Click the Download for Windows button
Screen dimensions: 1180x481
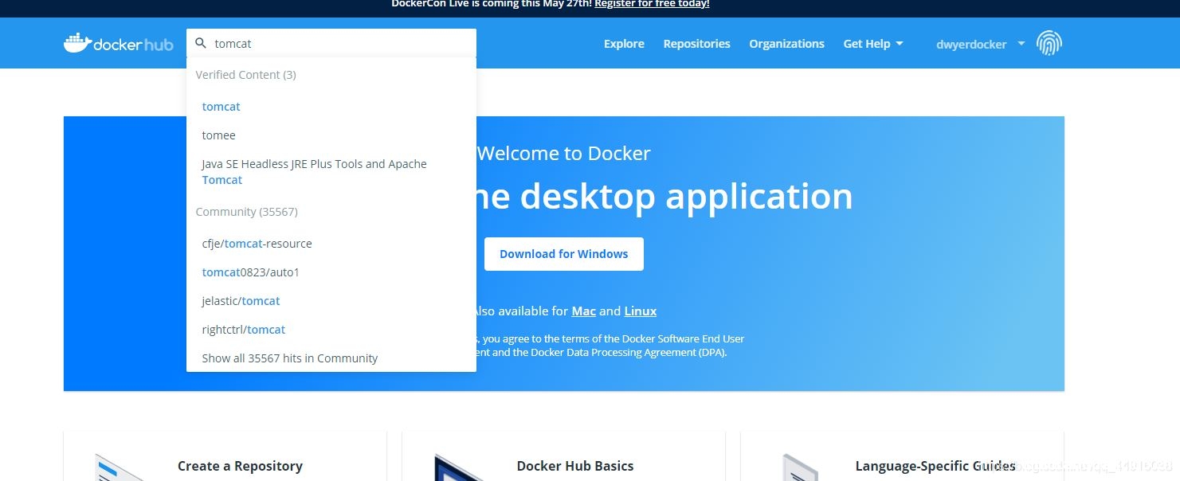pos(563,253)
